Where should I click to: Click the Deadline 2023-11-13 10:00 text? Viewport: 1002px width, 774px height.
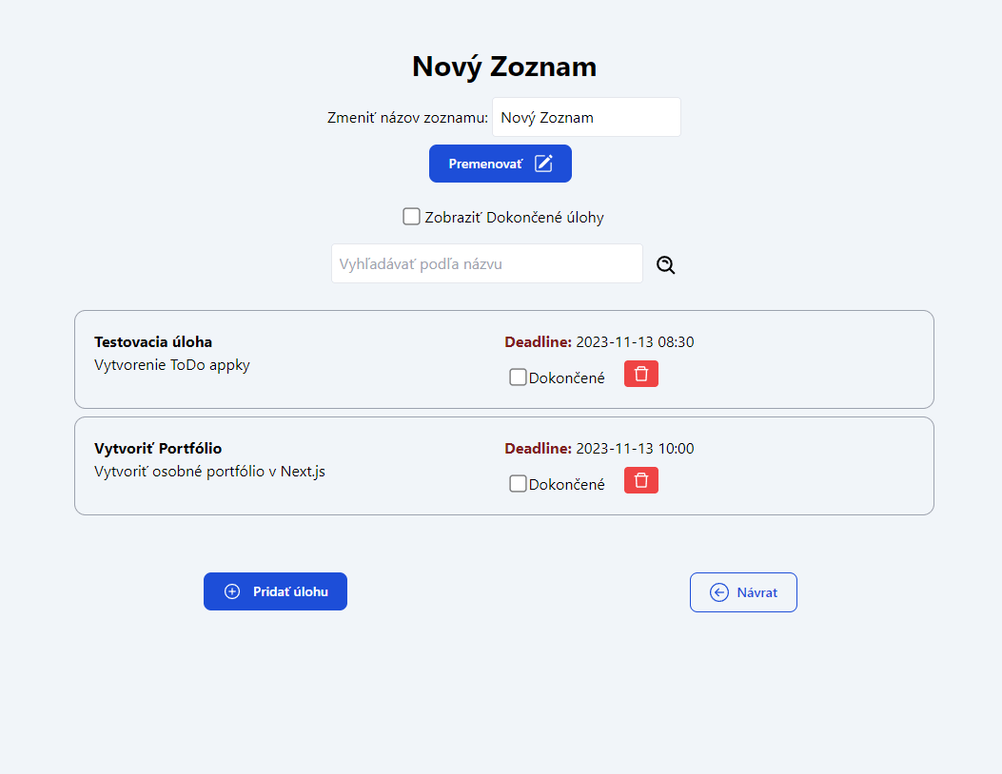599,448
